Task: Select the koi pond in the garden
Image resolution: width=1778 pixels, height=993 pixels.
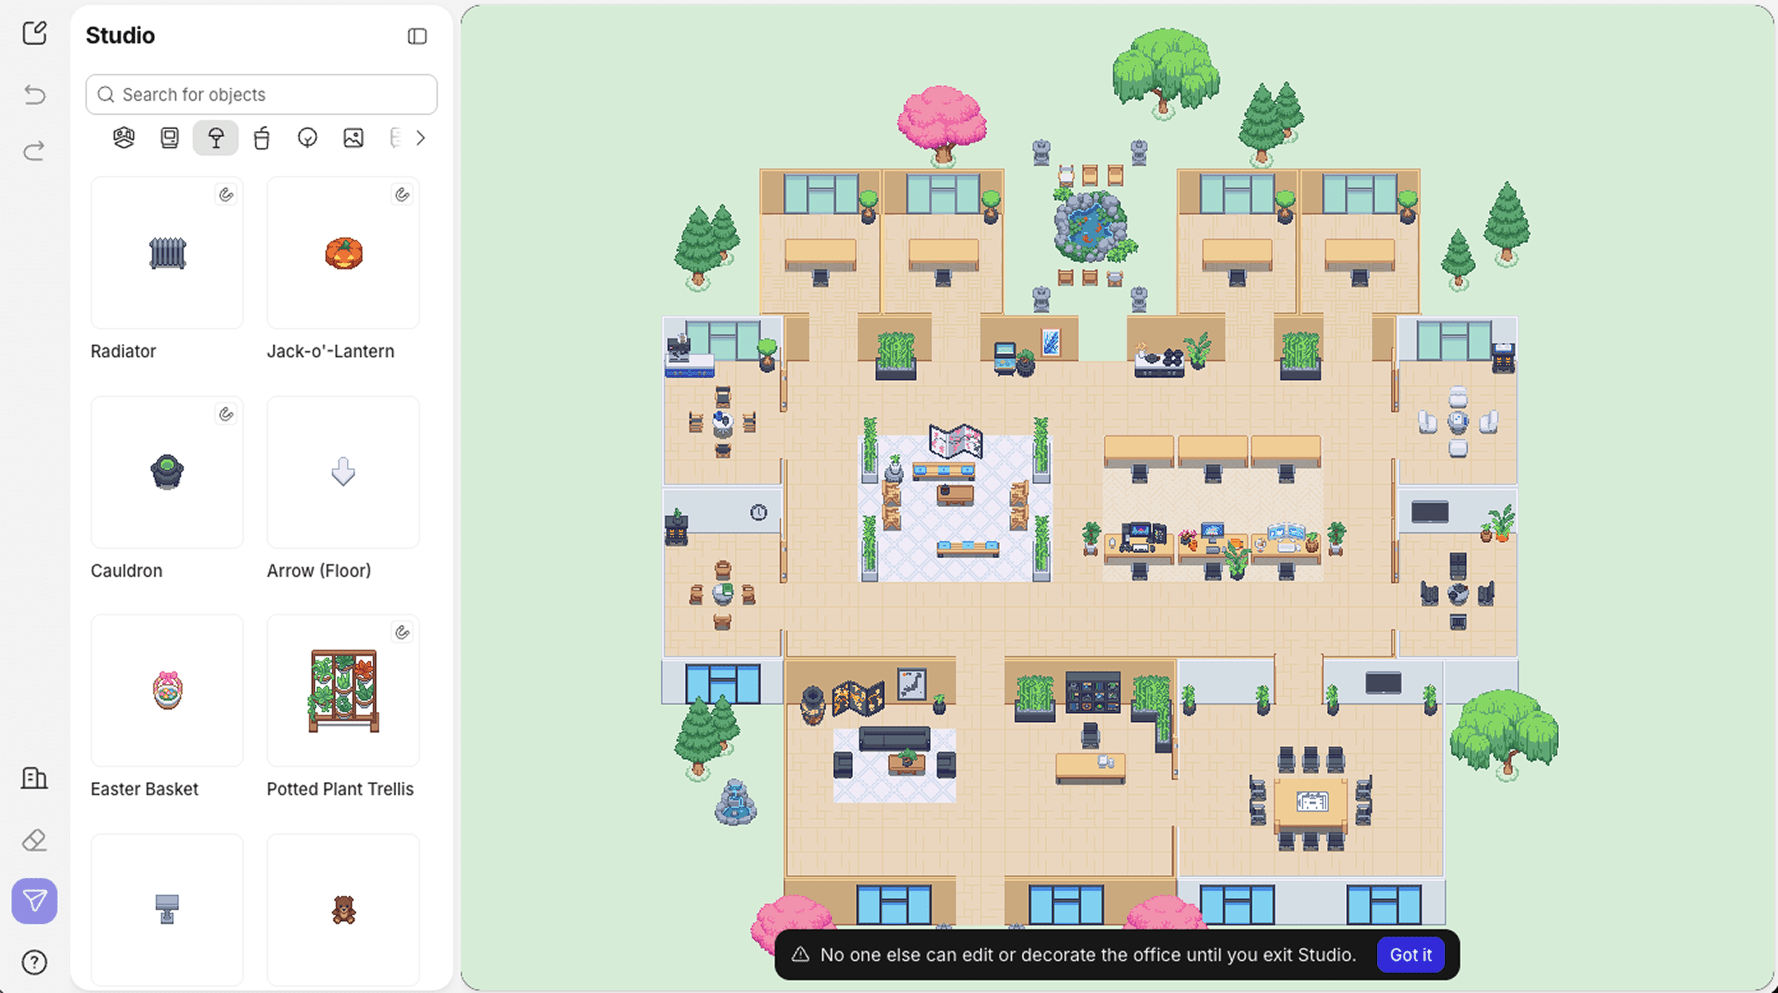Action: click(1091, 227)
